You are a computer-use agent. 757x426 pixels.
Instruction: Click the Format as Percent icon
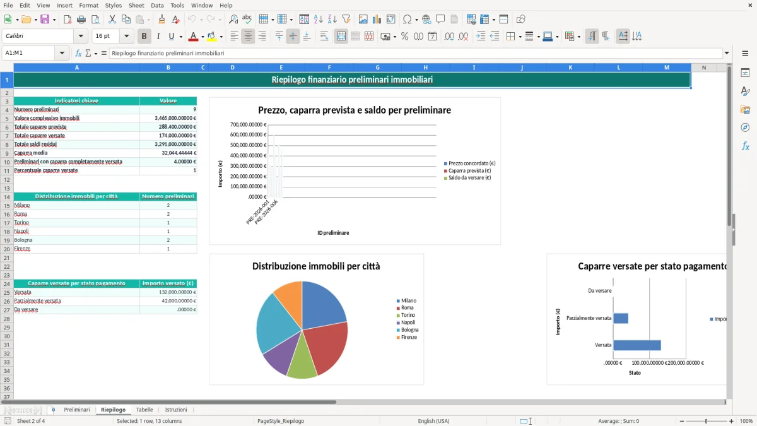tap(404, 37)
